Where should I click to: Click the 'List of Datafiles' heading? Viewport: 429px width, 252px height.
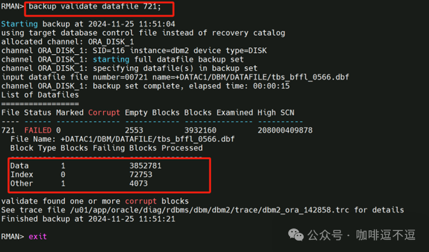[40, 95]
